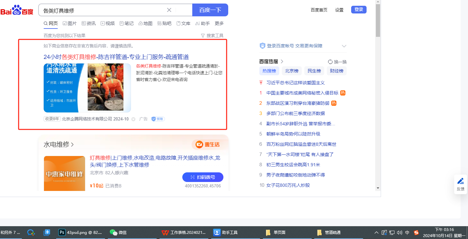
Task: Open hot search 女子花800万托人炒股
Action: [x=288, y=185]
